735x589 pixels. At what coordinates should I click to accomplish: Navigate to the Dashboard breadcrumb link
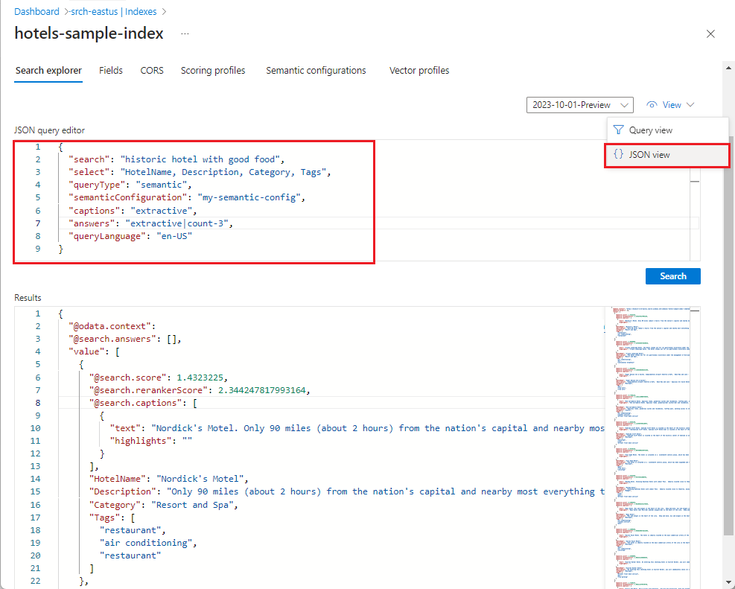click(36, 11)
